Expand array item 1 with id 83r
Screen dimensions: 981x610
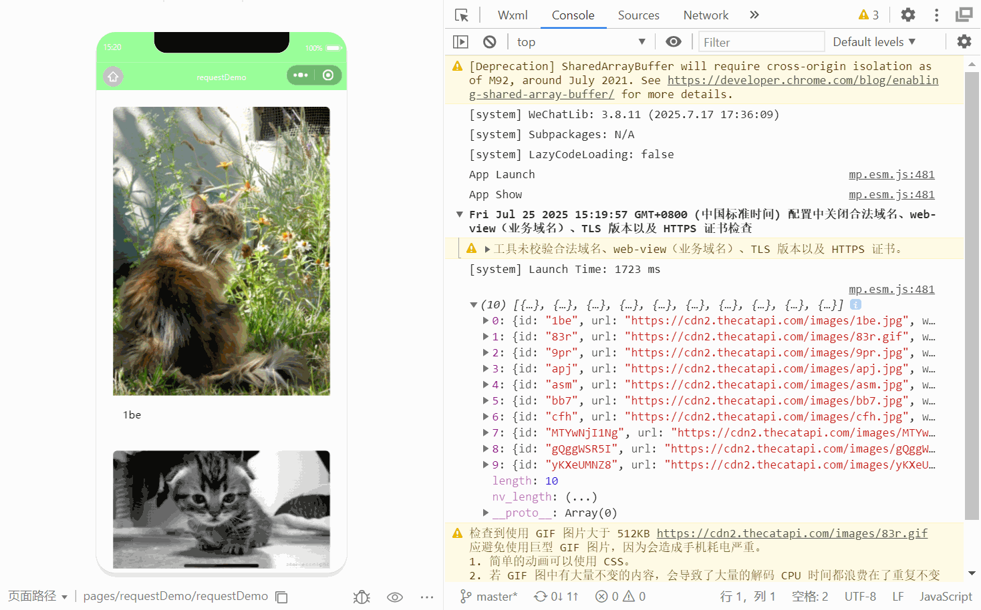pos(486,336)
